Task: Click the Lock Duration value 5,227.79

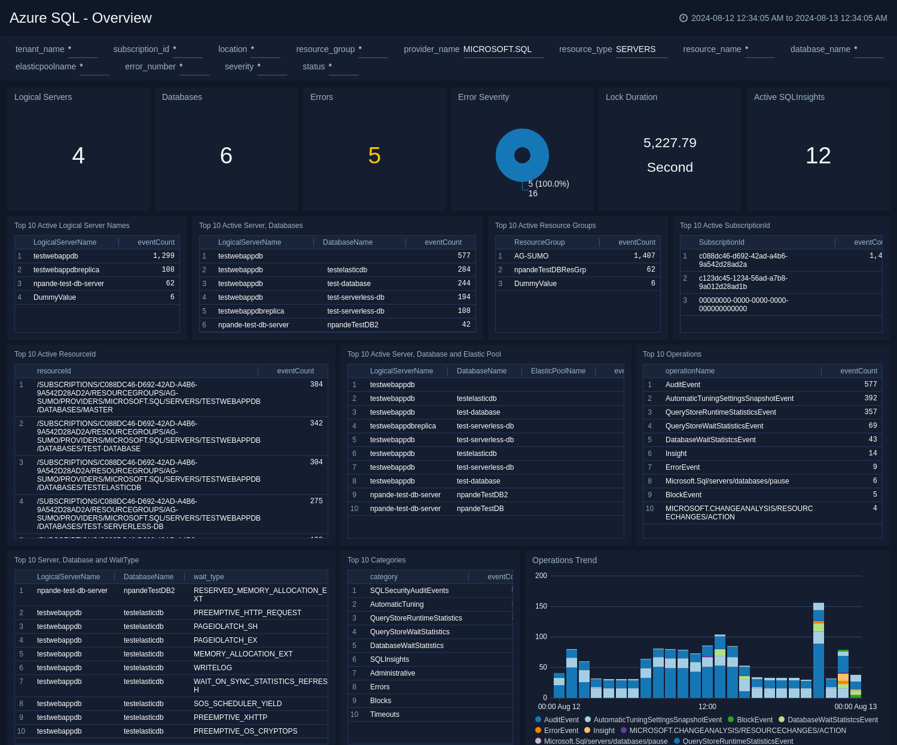Action: pyautogui.click(x=670, y=143)
